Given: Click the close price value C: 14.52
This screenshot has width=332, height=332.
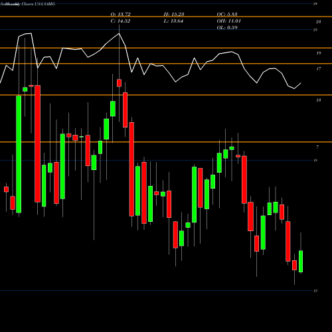Looking at the screenshot, I should coord(120,21).
